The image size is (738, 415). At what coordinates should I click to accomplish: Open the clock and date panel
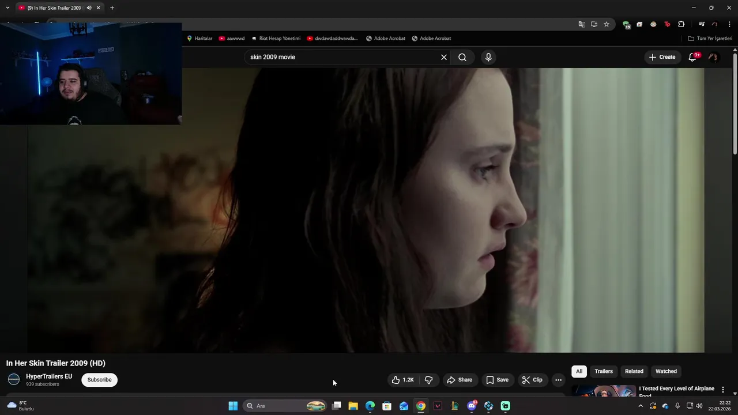coord(720,406)
